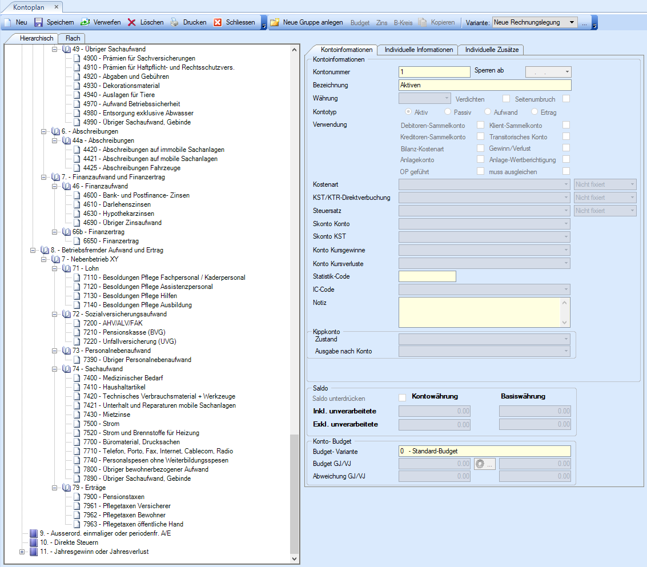Click the Bezeichnung input field
This screenshot has height=567, width=647.
[485, 85]
